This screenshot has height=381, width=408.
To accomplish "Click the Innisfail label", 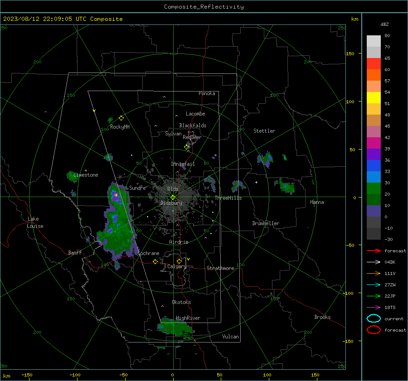I will [183, 164].
